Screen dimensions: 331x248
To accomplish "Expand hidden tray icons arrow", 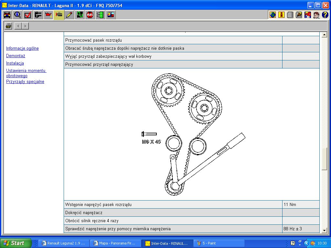I will tap(307, 243).
